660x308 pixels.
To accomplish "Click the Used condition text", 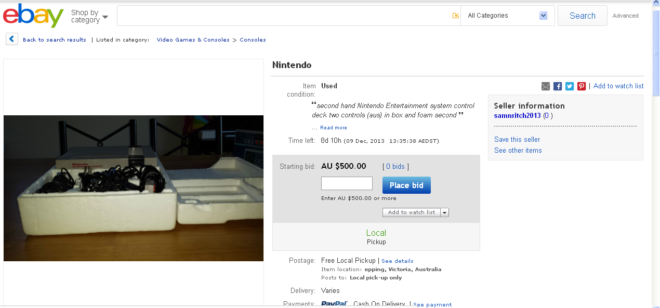I will click(329, 86).
